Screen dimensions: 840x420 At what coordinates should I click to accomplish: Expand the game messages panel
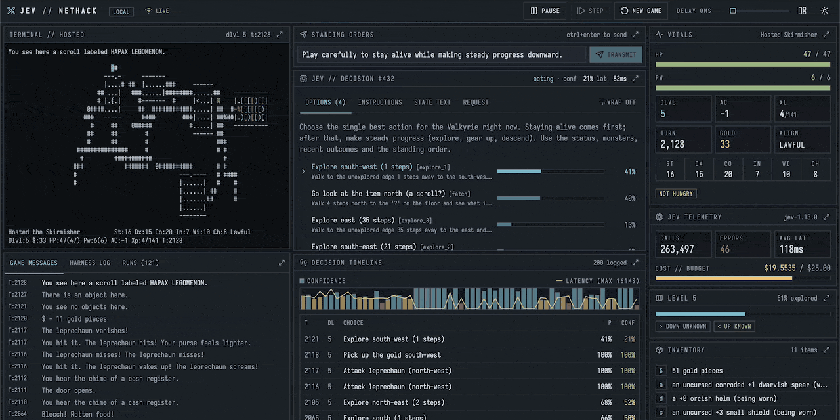click(x=282, y=262)
